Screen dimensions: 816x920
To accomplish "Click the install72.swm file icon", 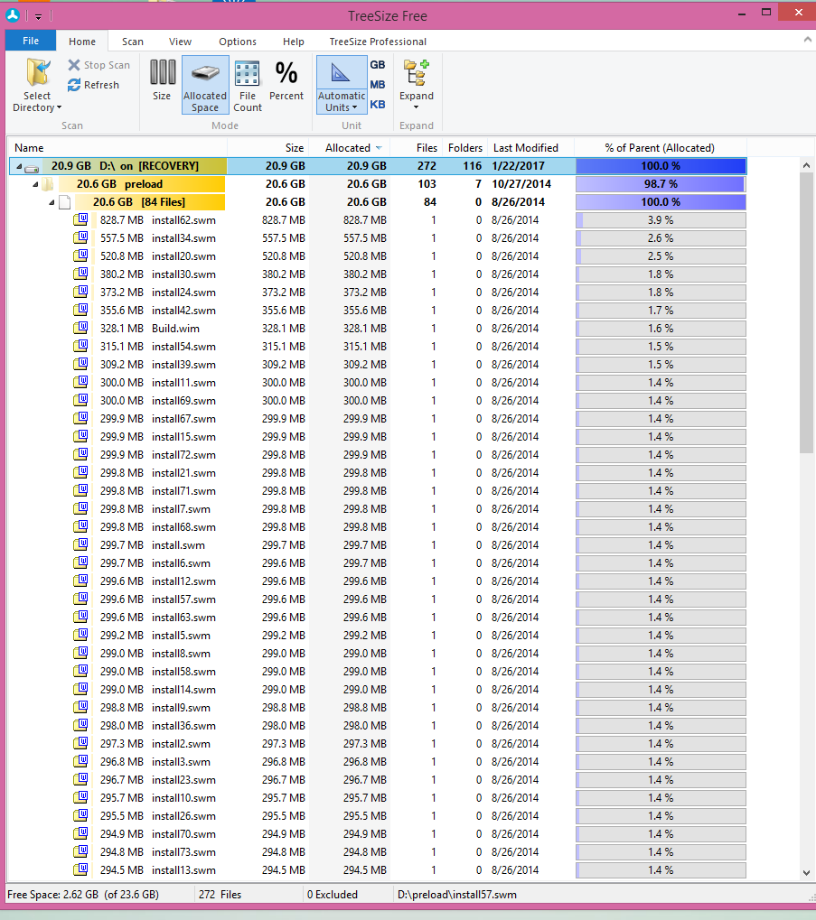I will [x=81, y=455].
